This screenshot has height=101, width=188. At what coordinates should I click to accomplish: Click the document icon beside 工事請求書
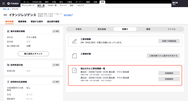(74, 56)
